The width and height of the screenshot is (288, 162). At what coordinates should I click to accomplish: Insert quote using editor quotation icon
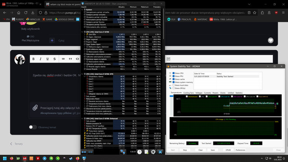click(70, 59)
